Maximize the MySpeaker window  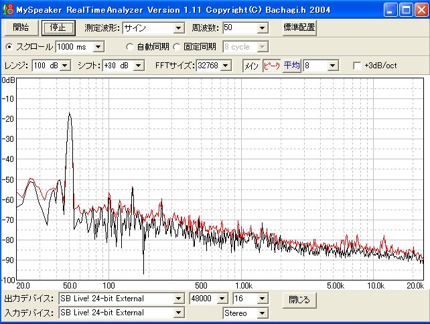tap(406, 10)
